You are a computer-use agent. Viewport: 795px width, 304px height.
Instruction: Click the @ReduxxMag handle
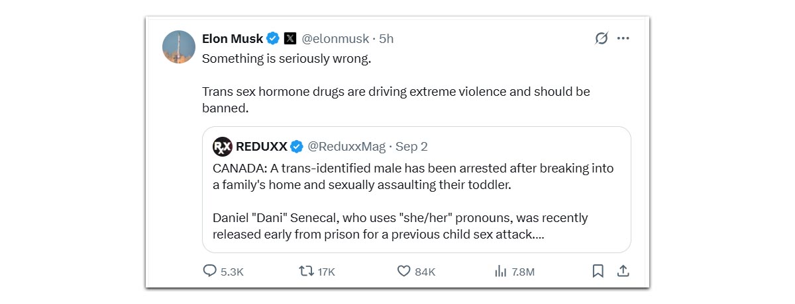pyautogui.click(x=347, y=146)
